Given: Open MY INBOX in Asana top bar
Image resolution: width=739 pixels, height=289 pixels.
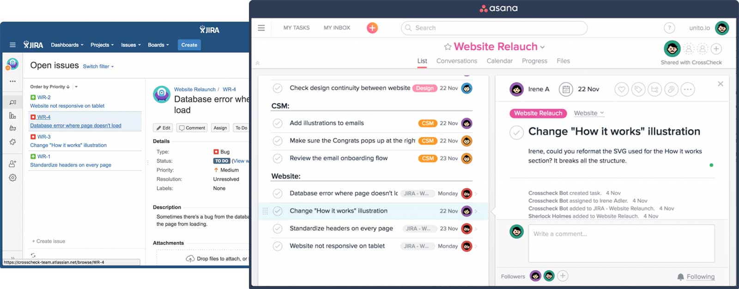Looking at the screenshot, I should [337, 28].
